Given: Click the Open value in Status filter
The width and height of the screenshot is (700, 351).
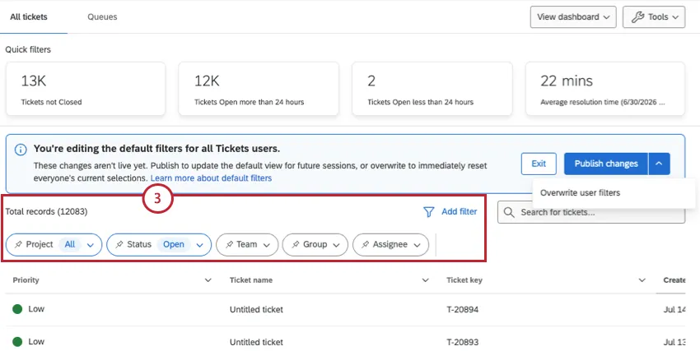Looking at the screenshot, I should [174, 244].
